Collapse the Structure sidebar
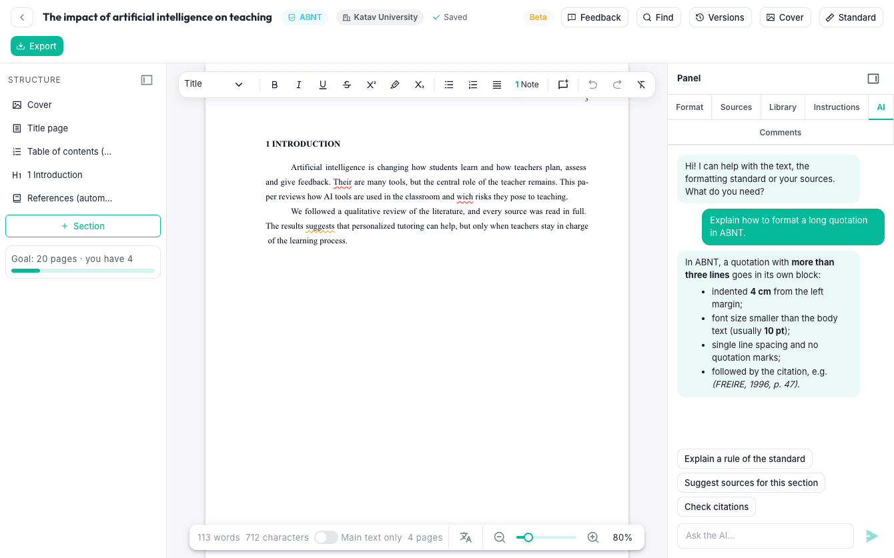The image size is (894, 558). 147,80
